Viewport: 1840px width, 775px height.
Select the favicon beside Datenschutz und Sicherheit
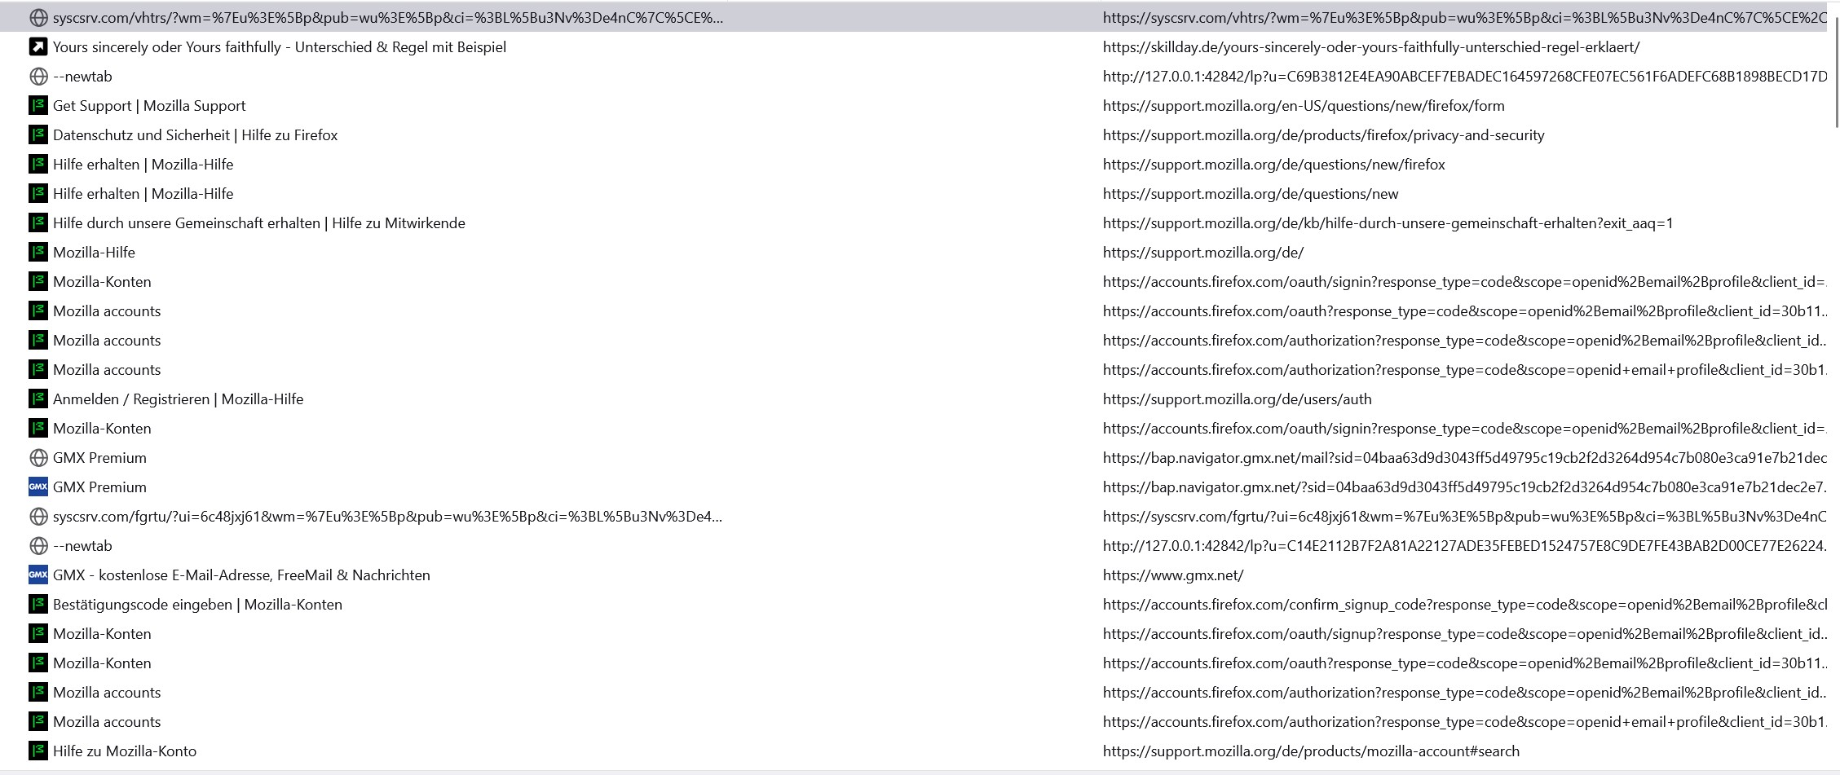[x=38, y=135]
